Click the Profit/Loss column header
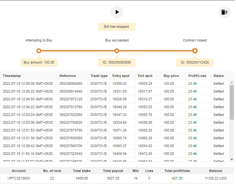The width and height of the screenshot is (236, 186). pos(197,76)
